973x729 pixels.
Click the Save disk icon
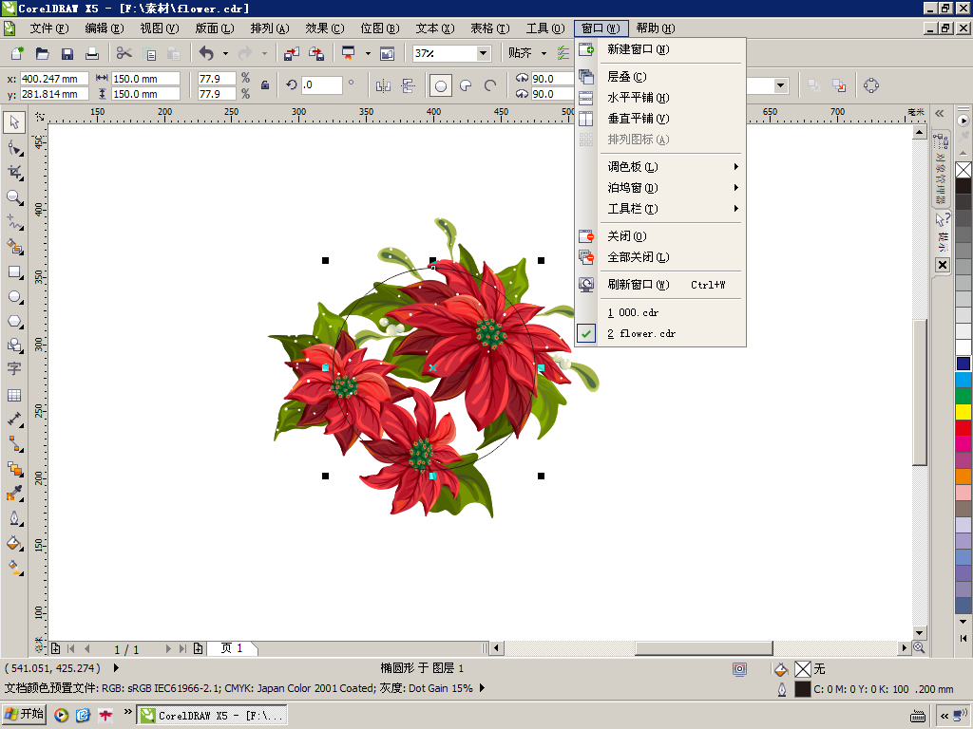coord(67,53)
